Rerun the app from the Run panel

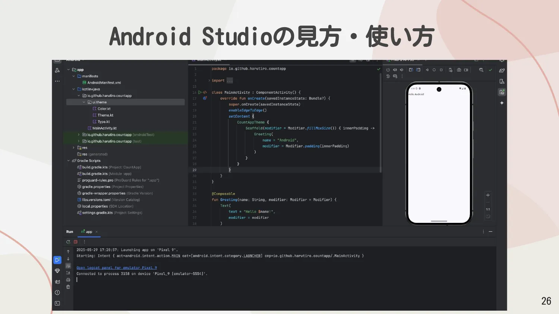68,241
